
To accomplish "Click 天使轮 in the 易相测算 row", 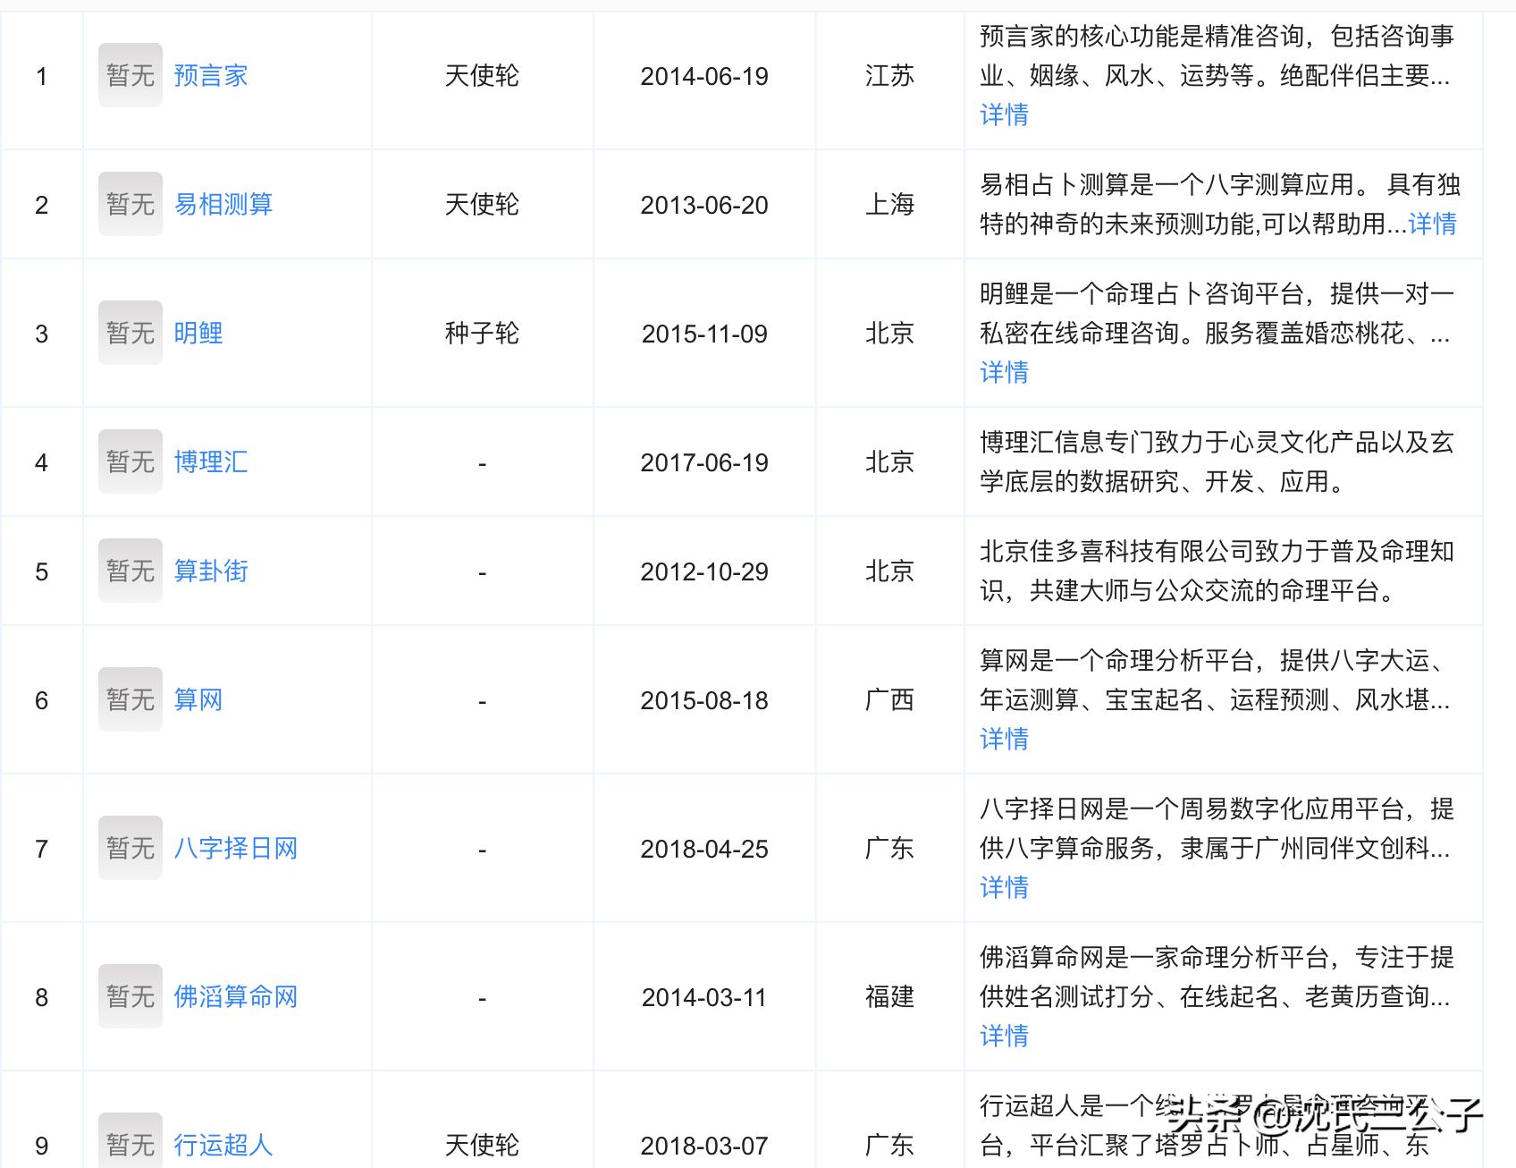I will click(x=481, y=204).
